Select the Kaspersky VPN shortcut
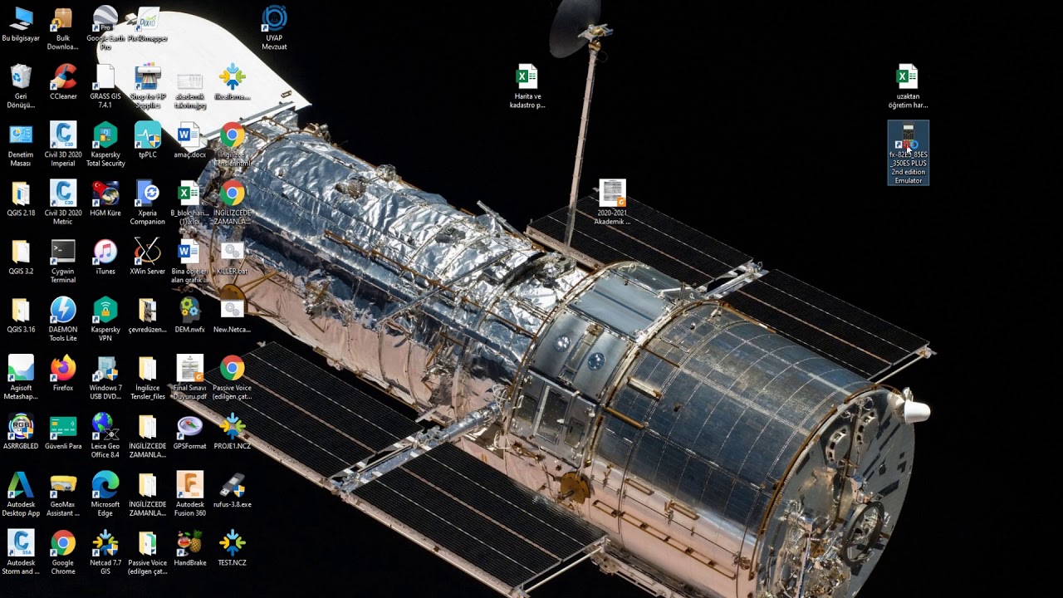This screenshot has height=598, width=1063. pos(105,319)
